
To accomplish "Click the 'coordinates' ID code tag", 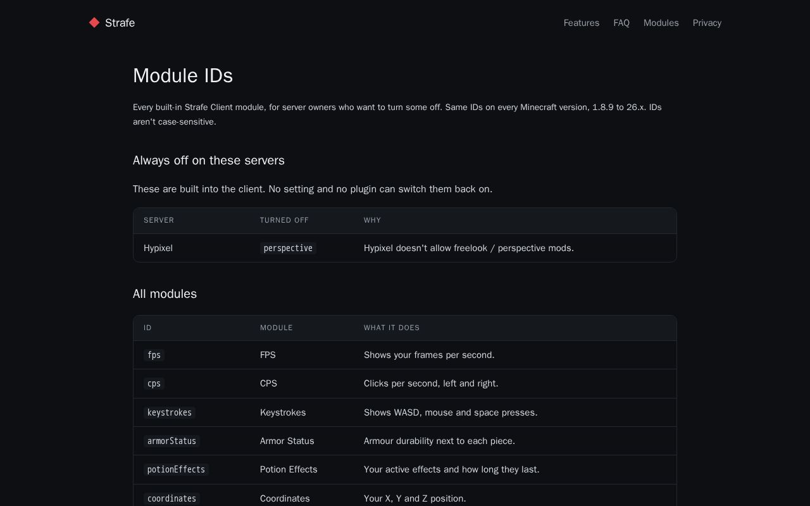I will coord(171,498).
